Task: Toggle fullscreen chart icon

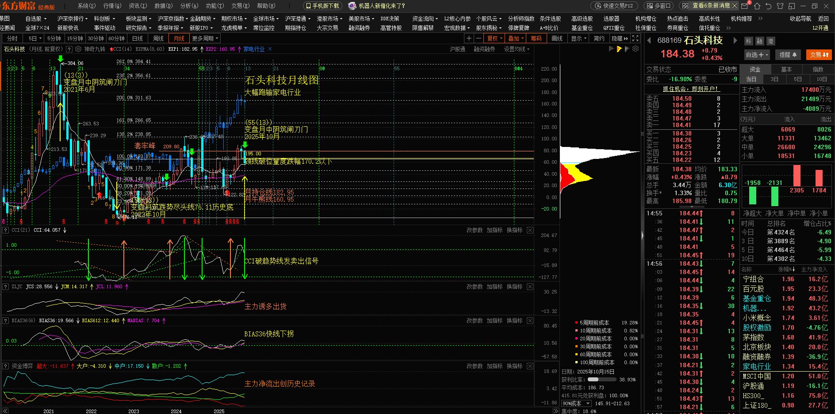Action: [635, 38]
